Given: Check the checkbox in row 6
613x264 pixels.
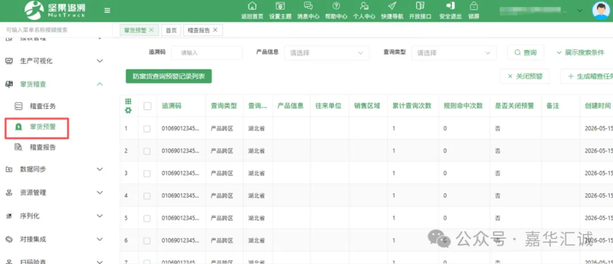Looking at the screenshot, I should click(x=147, y=240).
